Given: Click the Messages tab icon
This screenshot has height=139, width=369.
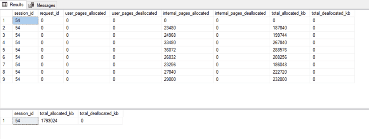Looking at the screenshot, I should (32, 5).
